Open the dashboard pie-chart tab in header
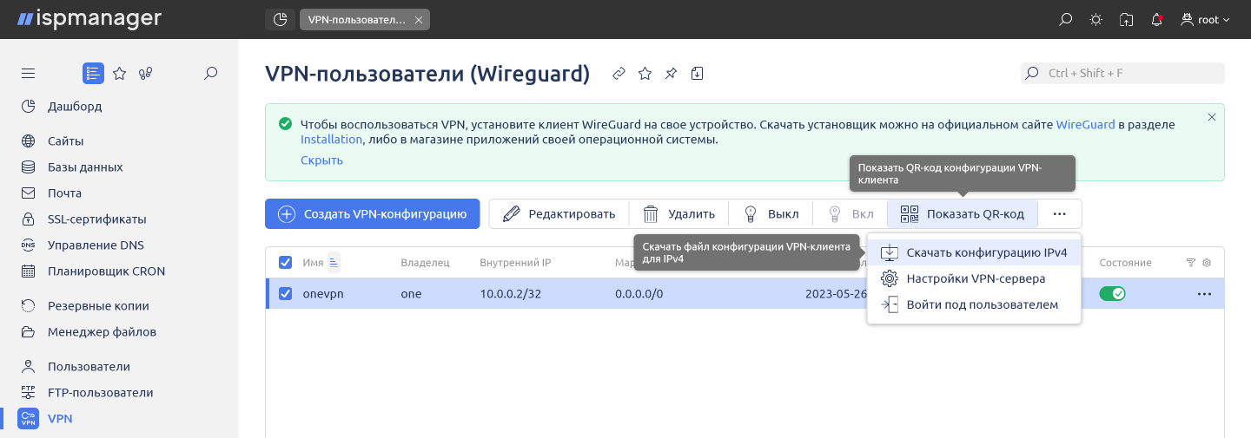The image size is (1251, 438). 280,19
